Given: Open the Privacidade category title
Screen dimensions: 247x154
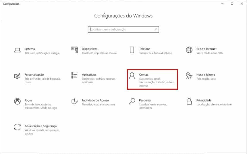Looking at the screenshot, I should tap(204, 100).
